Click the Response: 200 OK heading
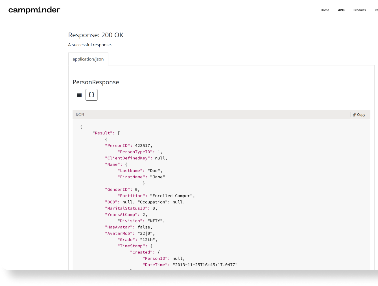The image size is (378, 286). click(96, 35)
